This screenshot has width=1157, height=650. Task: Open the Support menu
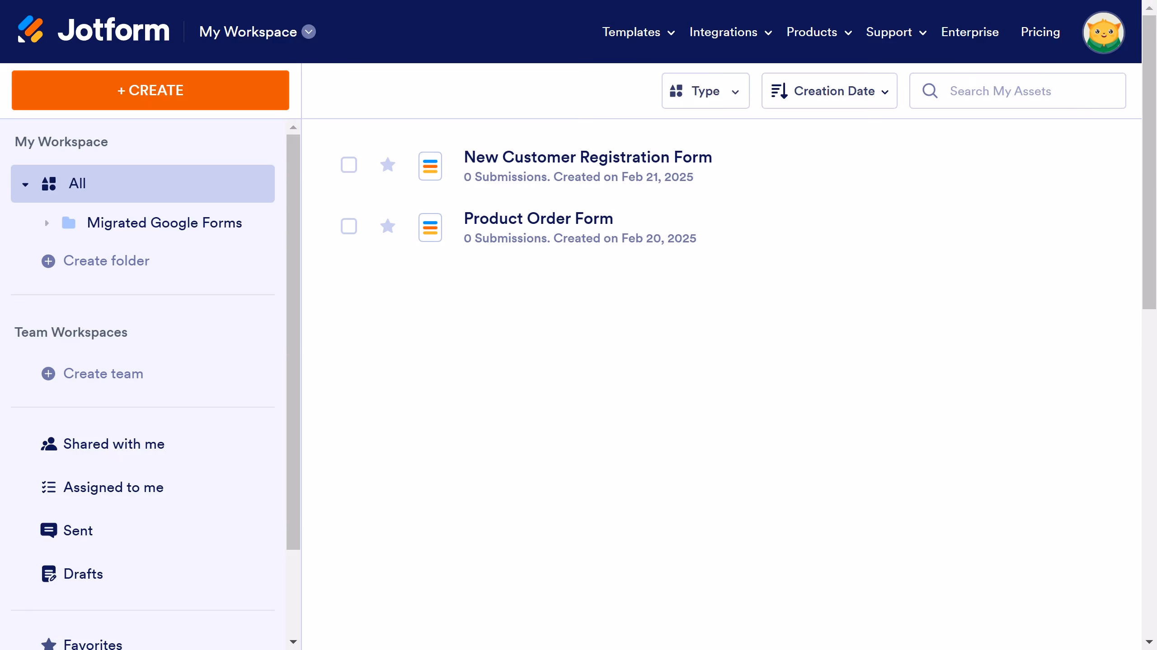896,32
